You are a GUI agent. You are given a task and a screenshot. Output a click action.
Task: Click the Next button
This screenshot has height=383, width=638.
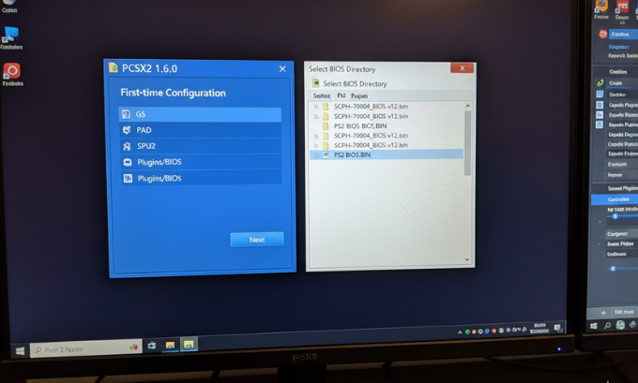[x=256, y=240]
